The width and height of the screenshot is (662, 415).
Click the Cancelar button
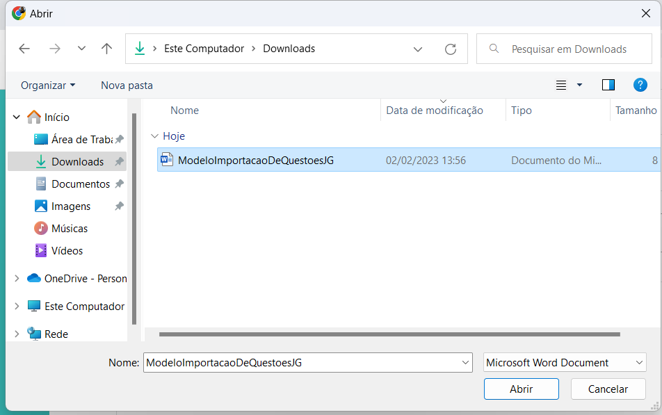608,389
